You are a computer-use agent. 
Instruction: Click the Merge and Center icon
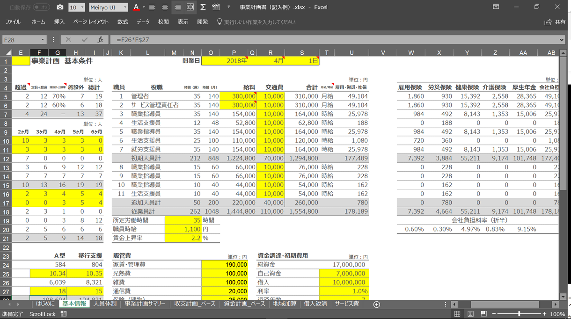coord(190,7)
